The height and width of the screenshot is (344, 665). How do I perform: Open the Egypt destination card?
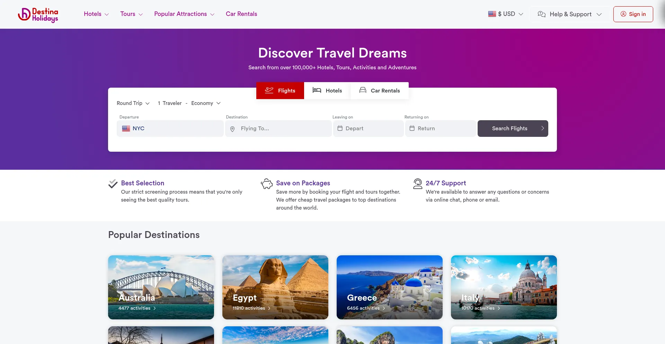(275, 288)
